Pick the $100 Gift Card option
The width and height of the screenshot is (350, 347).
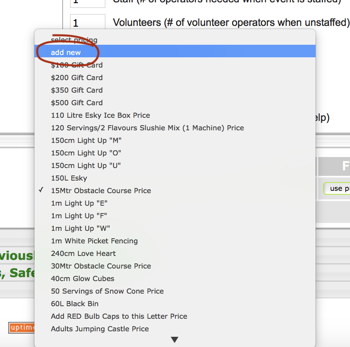coord(77,65)
